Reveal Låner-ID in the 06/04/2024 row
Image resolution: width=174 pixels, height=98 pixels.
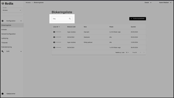[54, 47]
